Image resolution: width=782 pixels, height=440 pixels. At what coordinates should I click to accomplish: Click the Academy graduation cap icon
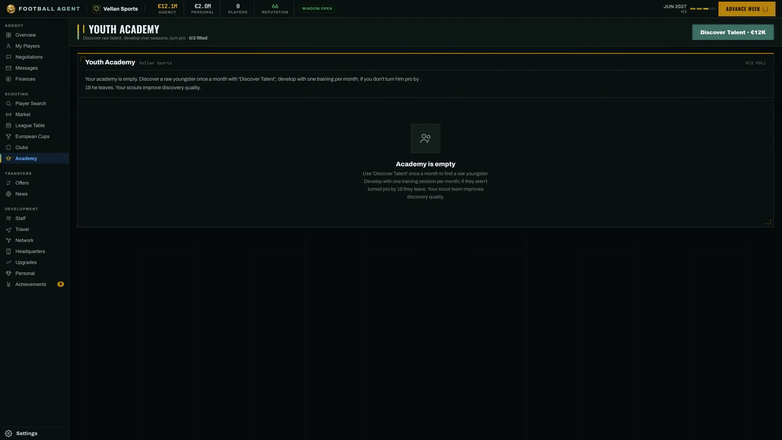9,158
